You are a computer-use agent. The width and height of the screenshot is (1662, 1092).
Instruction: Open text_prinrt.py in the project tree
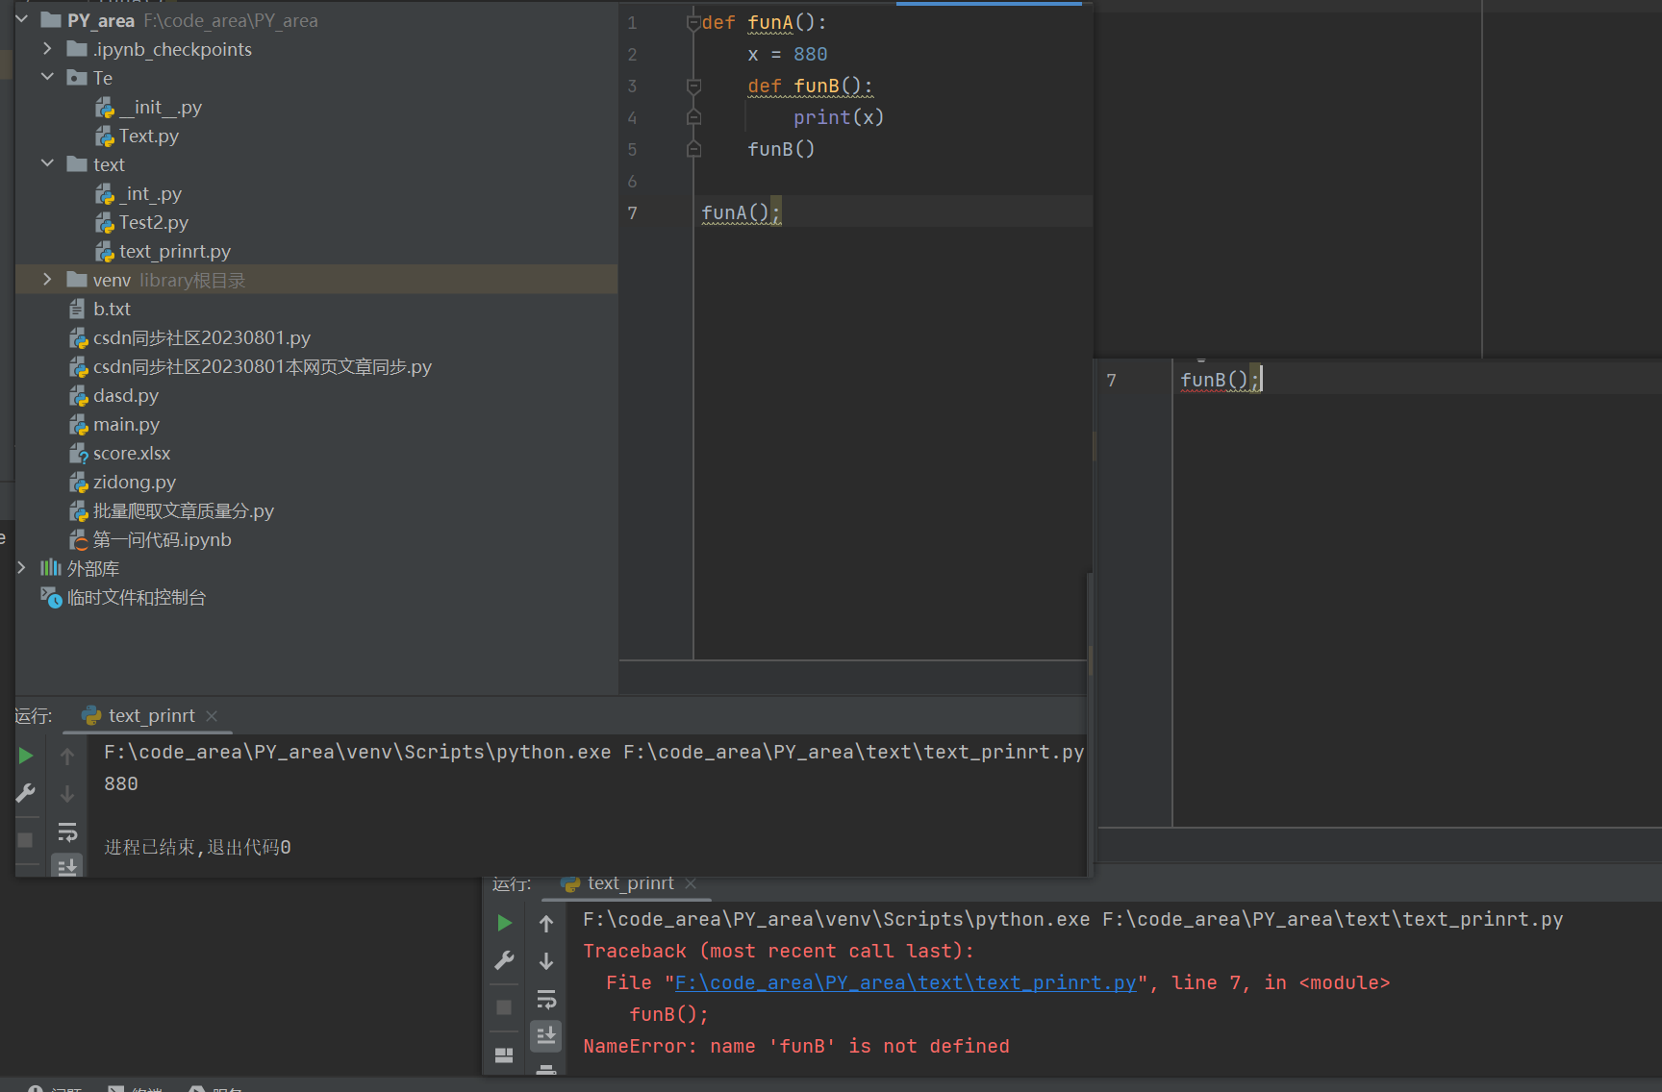click(x=175, y=251)
